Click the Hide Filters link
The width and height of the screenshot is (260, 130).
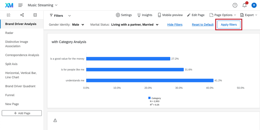tap(175, 25)
